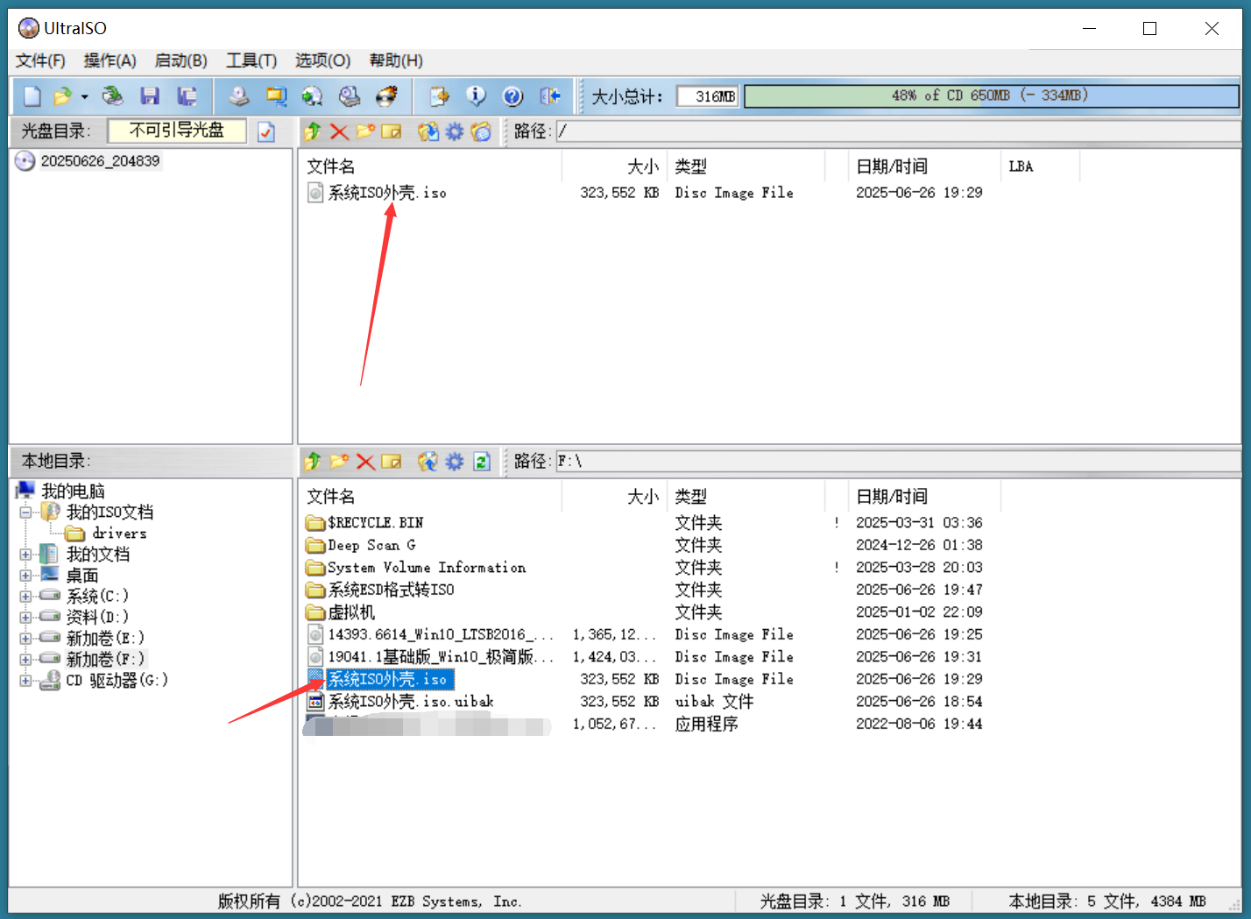Click the Open CD/DVD drive toolbar icon
The height and width of the screenshot is (919, 1251).
tap(112, 96)
